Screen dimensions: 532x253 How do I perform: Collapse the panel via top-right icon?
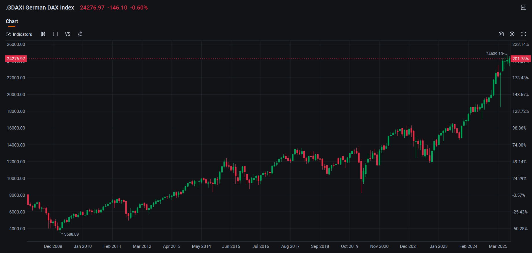[524, 8]
